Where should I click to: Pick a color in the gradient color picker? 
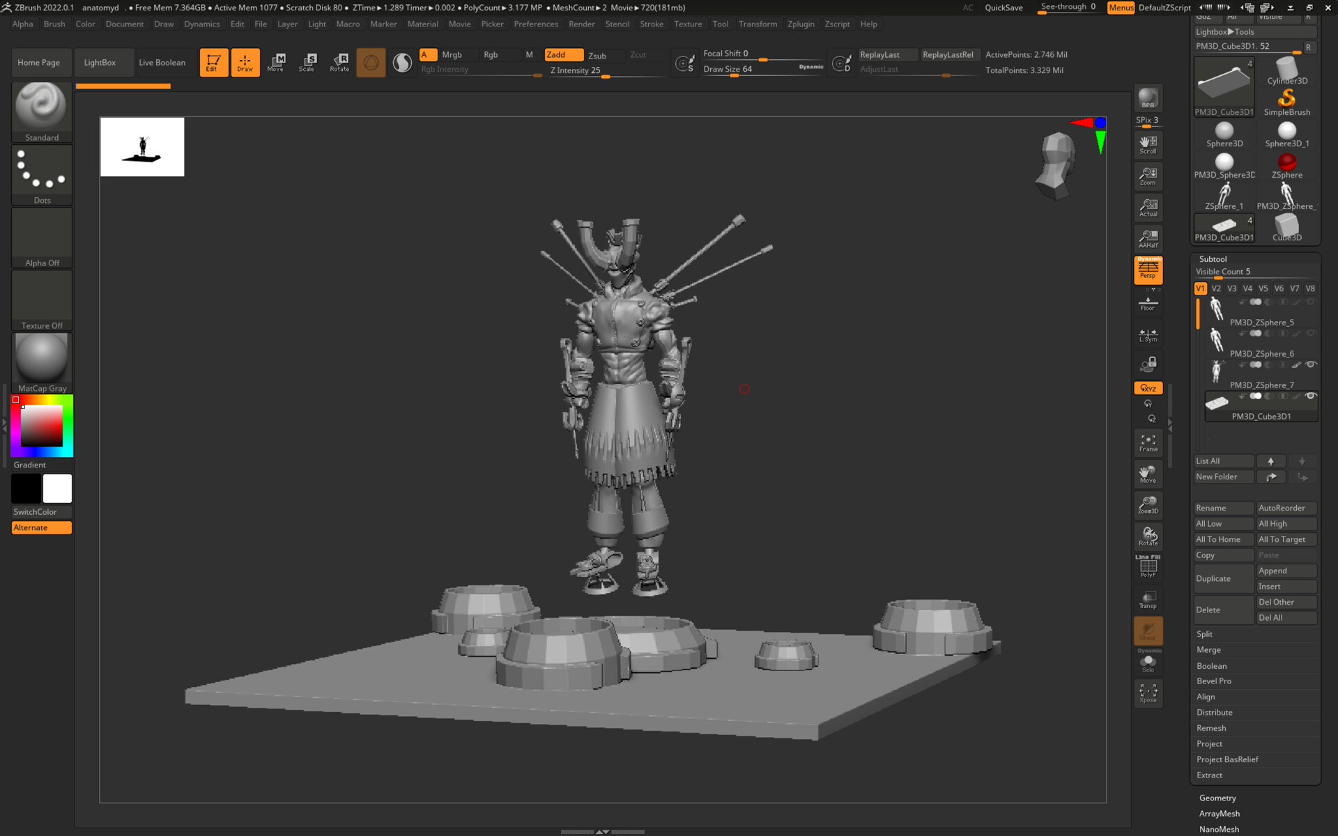[43, 425]
